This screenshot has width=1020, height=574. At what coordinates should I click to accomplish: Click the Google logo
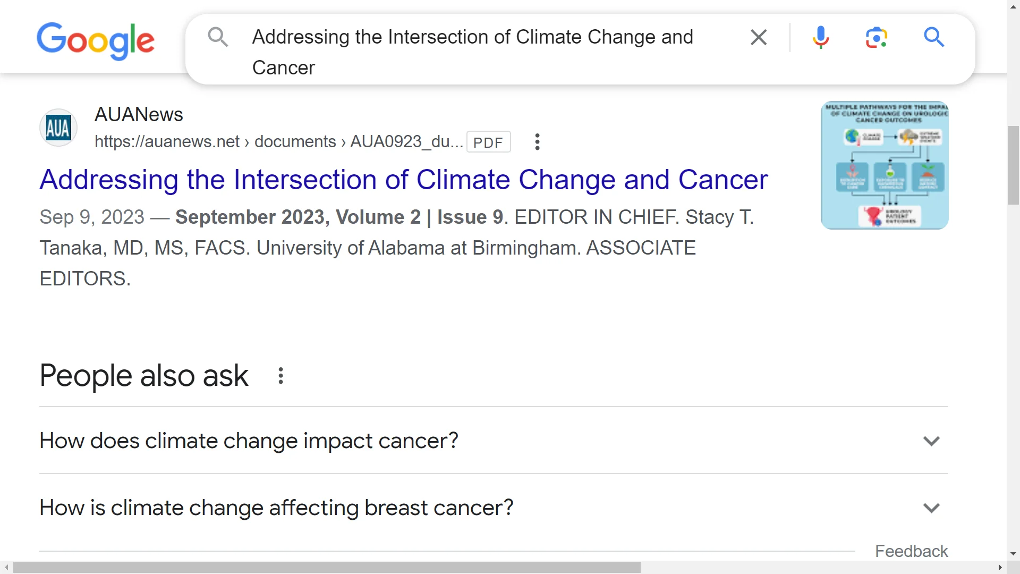[96, 41]
